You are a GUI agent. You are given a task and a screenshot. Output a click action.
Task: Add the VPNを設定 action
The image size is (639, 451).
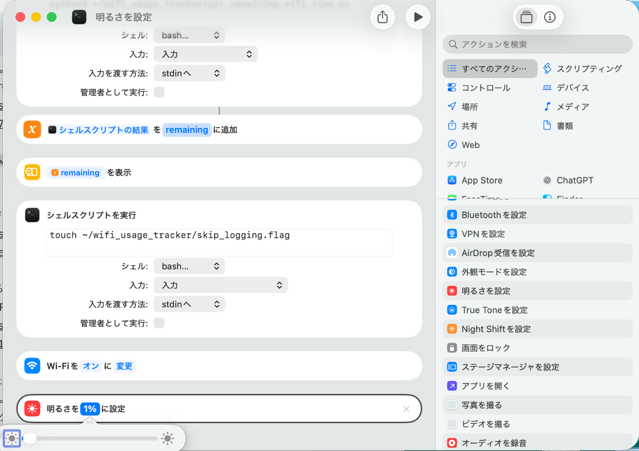point(537,234)
